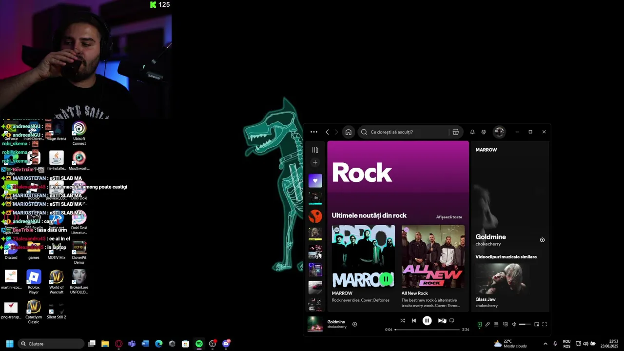
Task: Open Liked Songs heart playlist
Action: tap(315, 181)
